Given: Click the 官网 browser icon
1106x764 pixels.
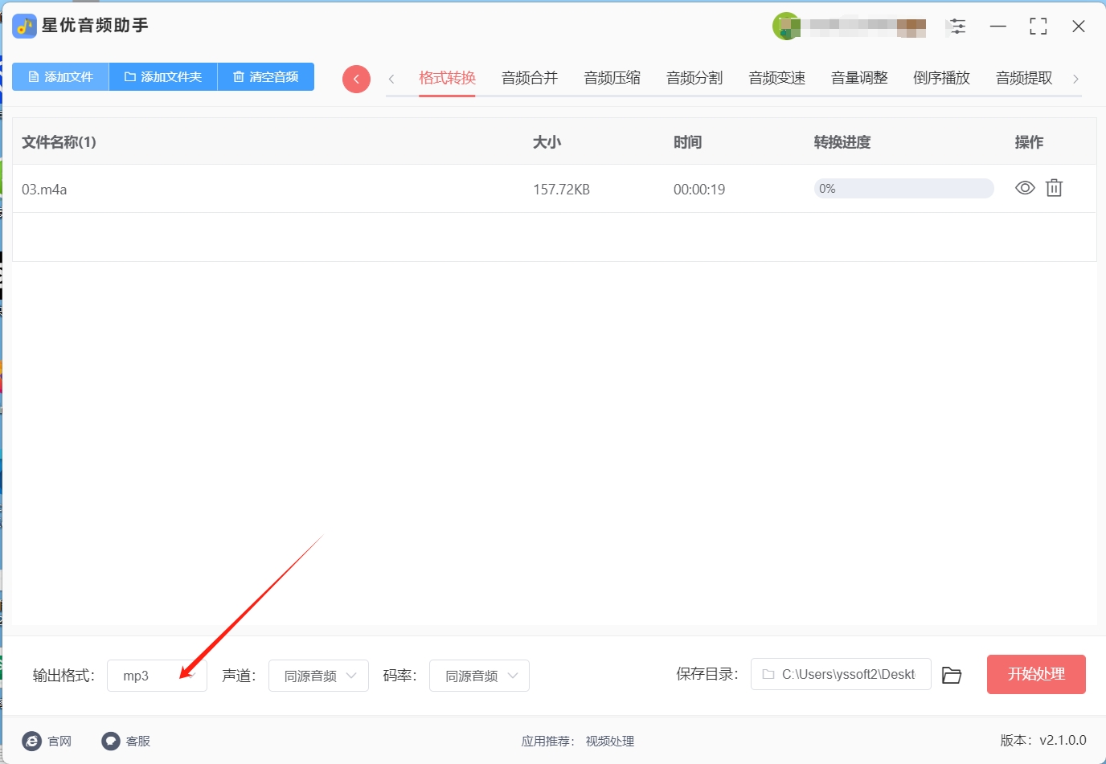Looking at the screenshot, I should [31, 741].
